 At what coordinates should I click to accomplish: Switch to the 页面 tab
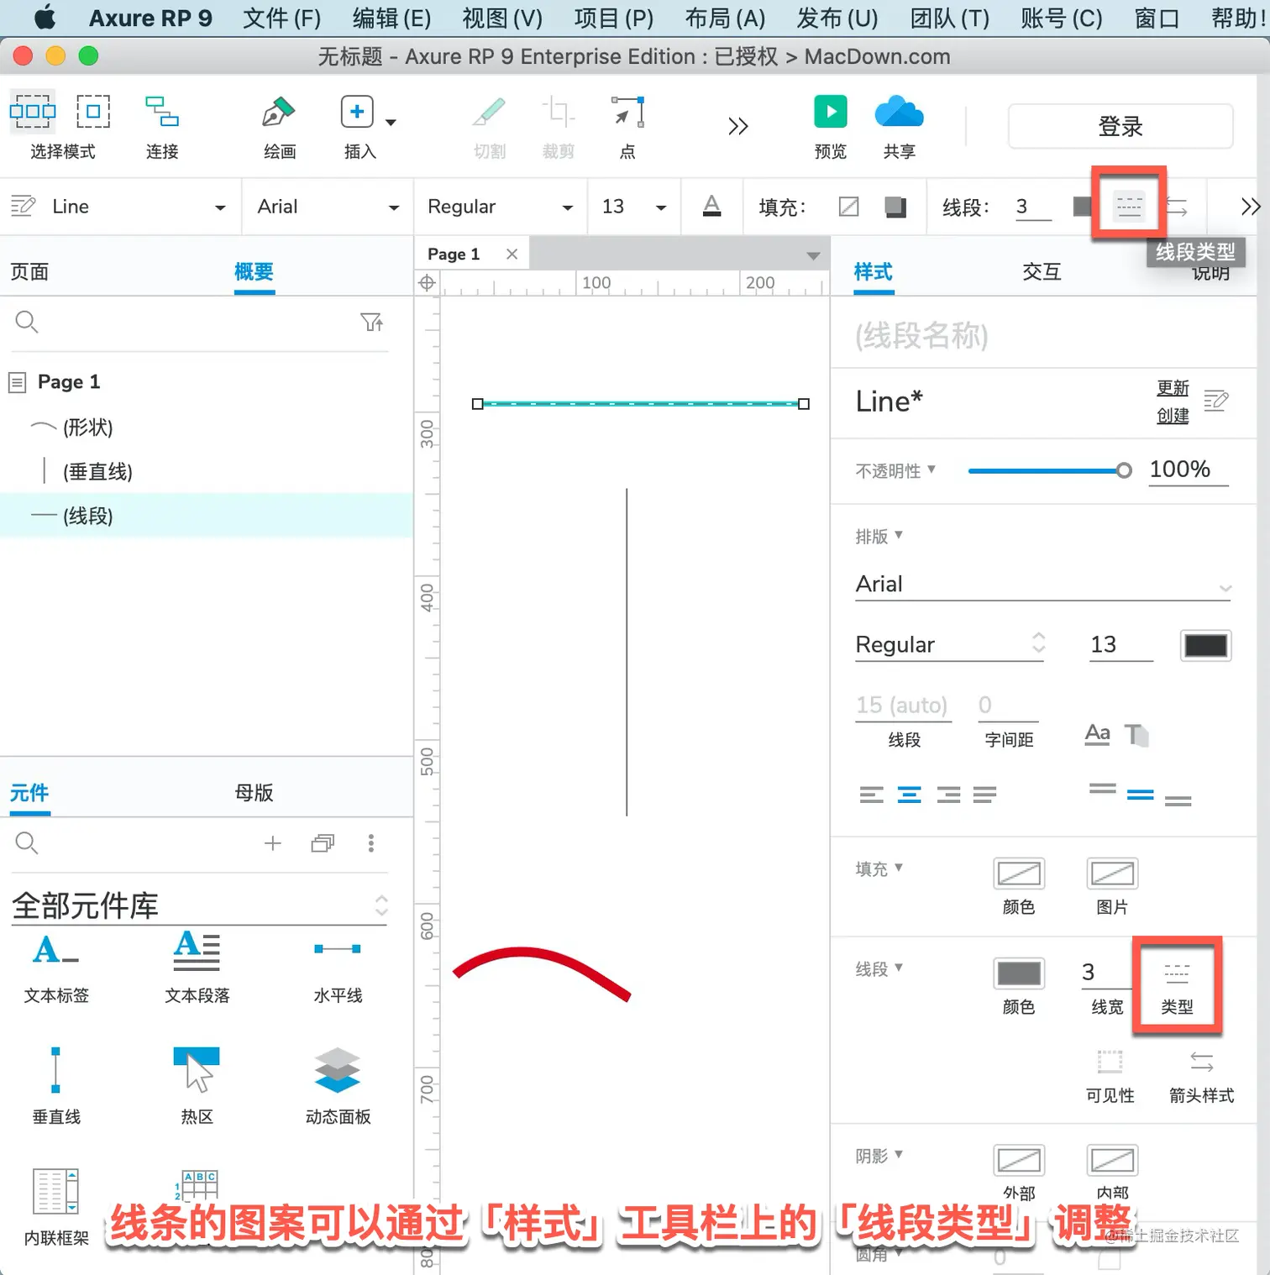click(x=29, y=272)
